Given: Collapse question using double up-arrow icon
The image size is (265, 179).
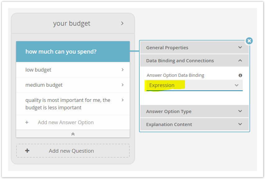Looking at the screenshot, I should click(73, 134).
